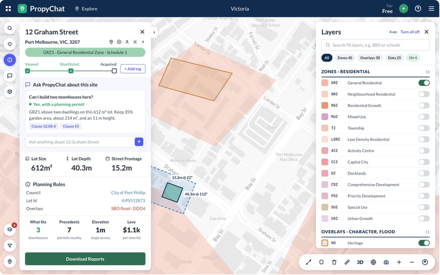Screen dimensions: 440x275
Task: Expand the address row chevron
Action: coord(143,42)
